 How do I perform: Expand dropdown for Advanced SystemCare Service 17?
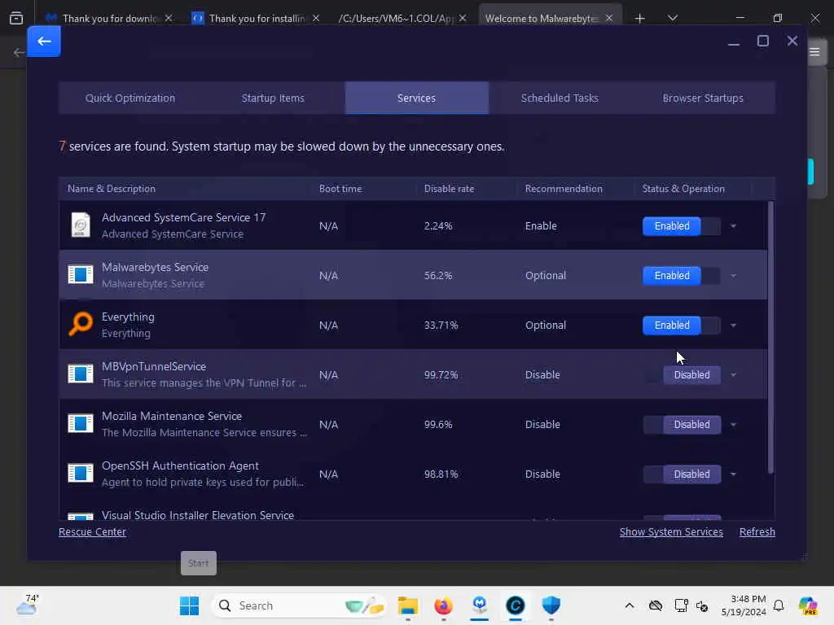pyautogui.click(x=734, y=226)
